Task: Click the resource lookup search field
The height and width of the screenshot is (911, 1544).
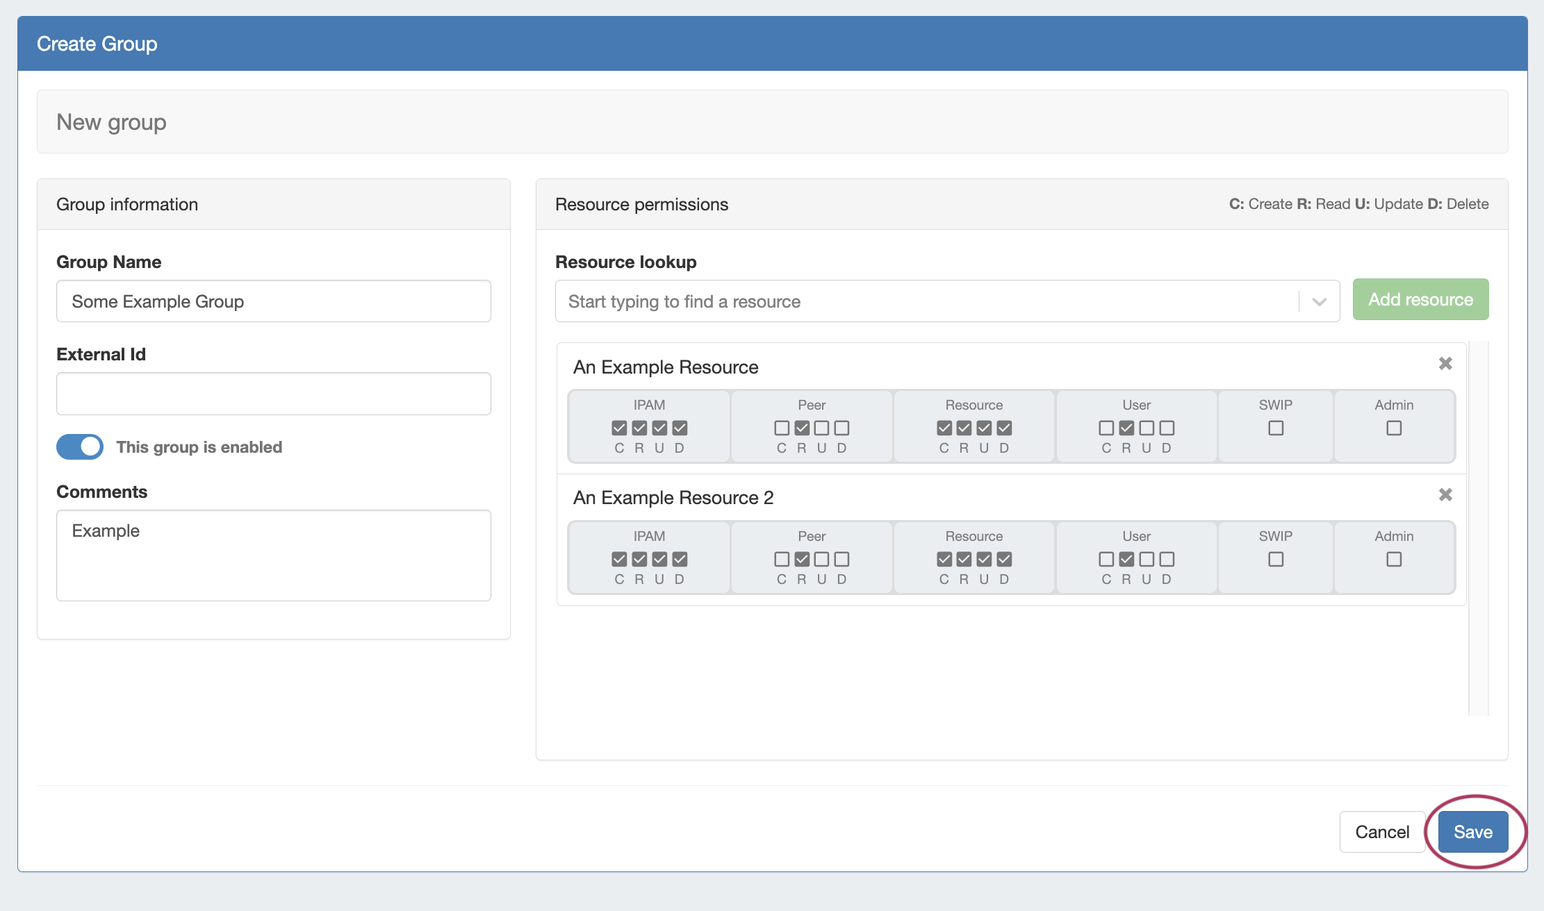Action: coord(924,302)
